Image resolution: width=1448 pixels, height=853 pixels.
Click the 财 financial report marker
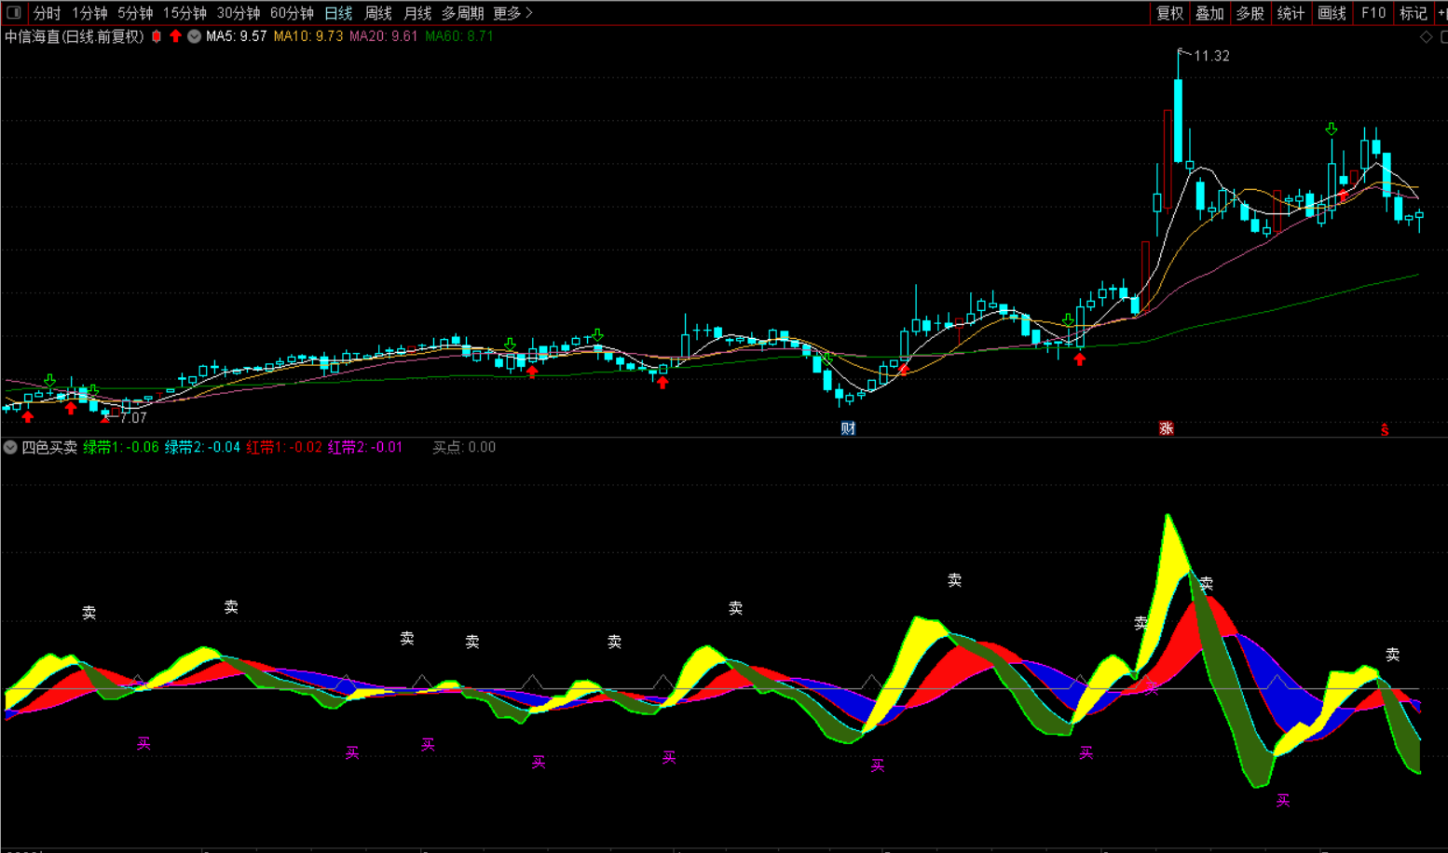848,428
